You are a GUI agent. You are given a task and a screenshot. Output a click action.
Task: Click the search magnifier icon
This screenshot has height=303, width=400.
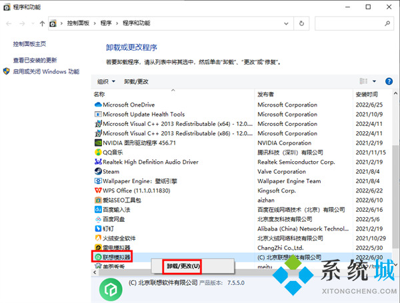tap(387, 23)
